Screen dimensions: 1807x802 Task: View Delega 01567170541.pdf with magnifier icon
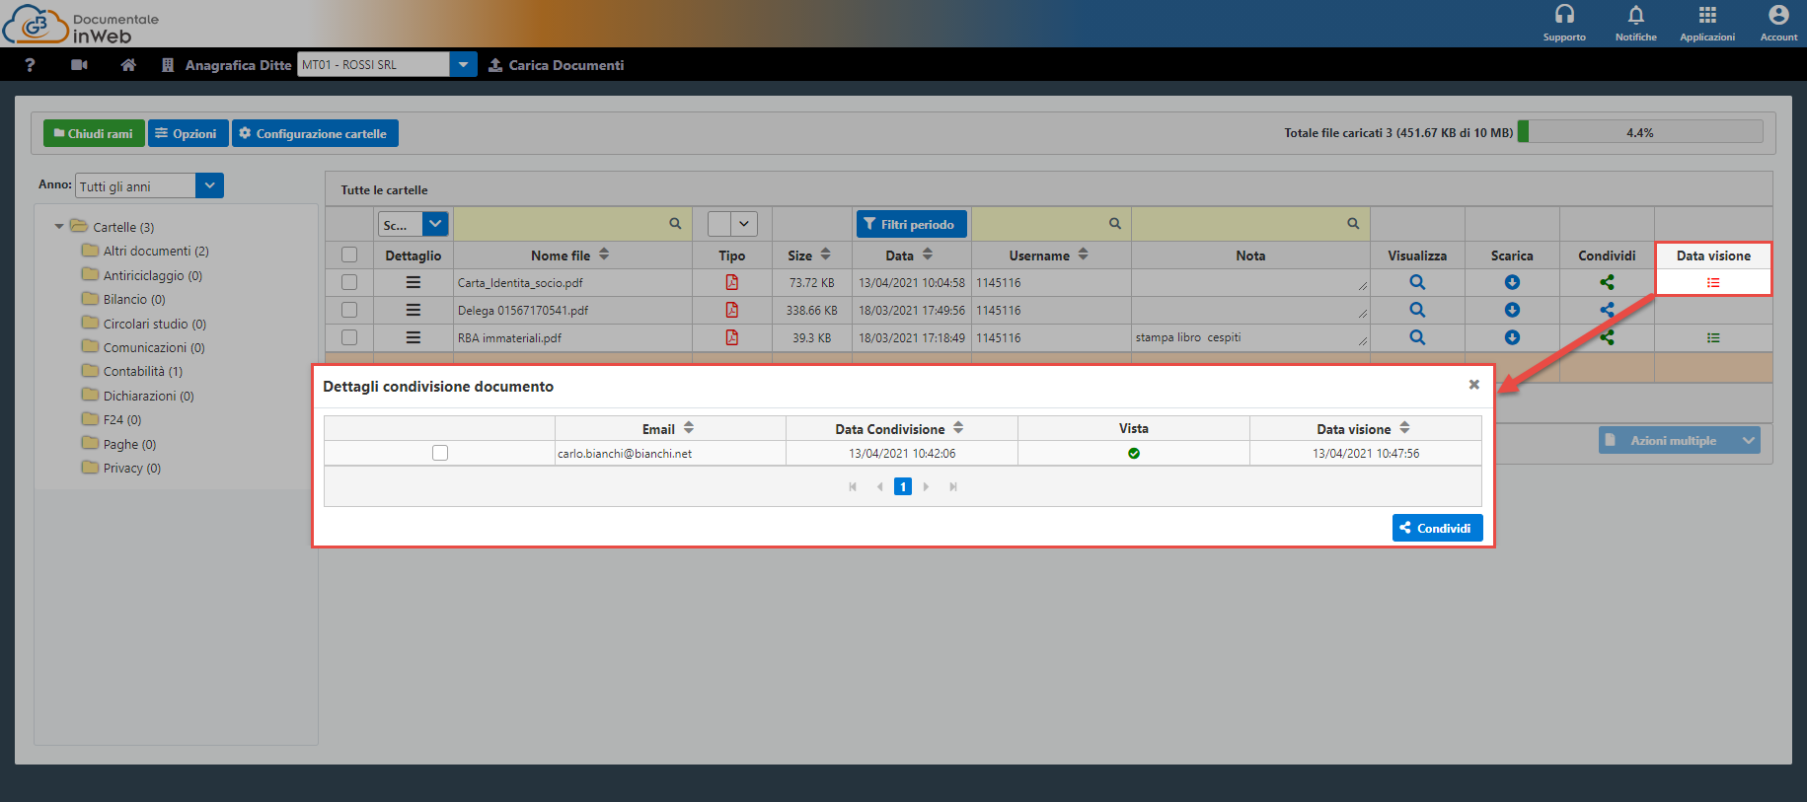[1417, 310]
